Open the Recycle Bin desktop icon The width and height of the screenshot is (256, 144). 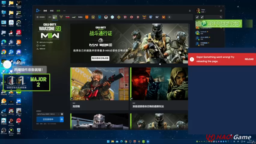pos(19,131)
